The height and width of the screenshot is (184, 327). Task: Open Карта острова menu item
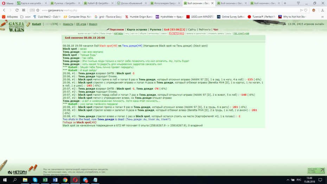click(x=137, y=30)
